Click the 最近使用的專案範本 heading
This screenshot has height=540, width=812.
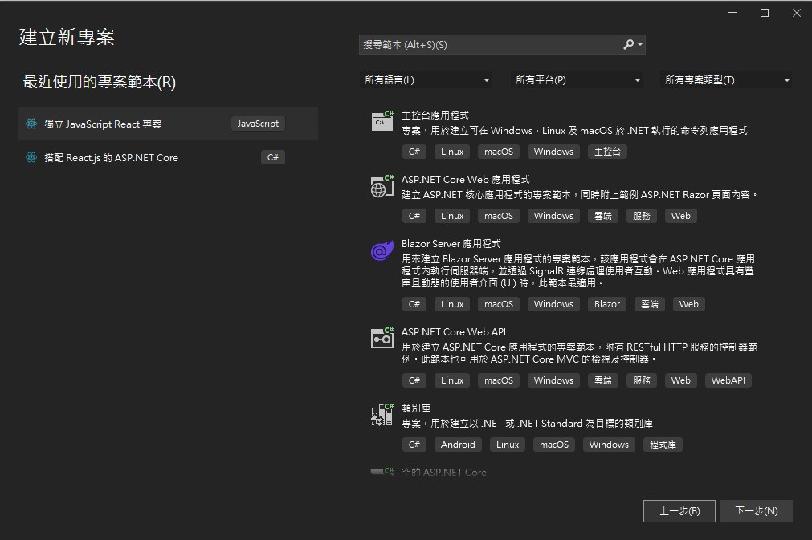(100, 82)
